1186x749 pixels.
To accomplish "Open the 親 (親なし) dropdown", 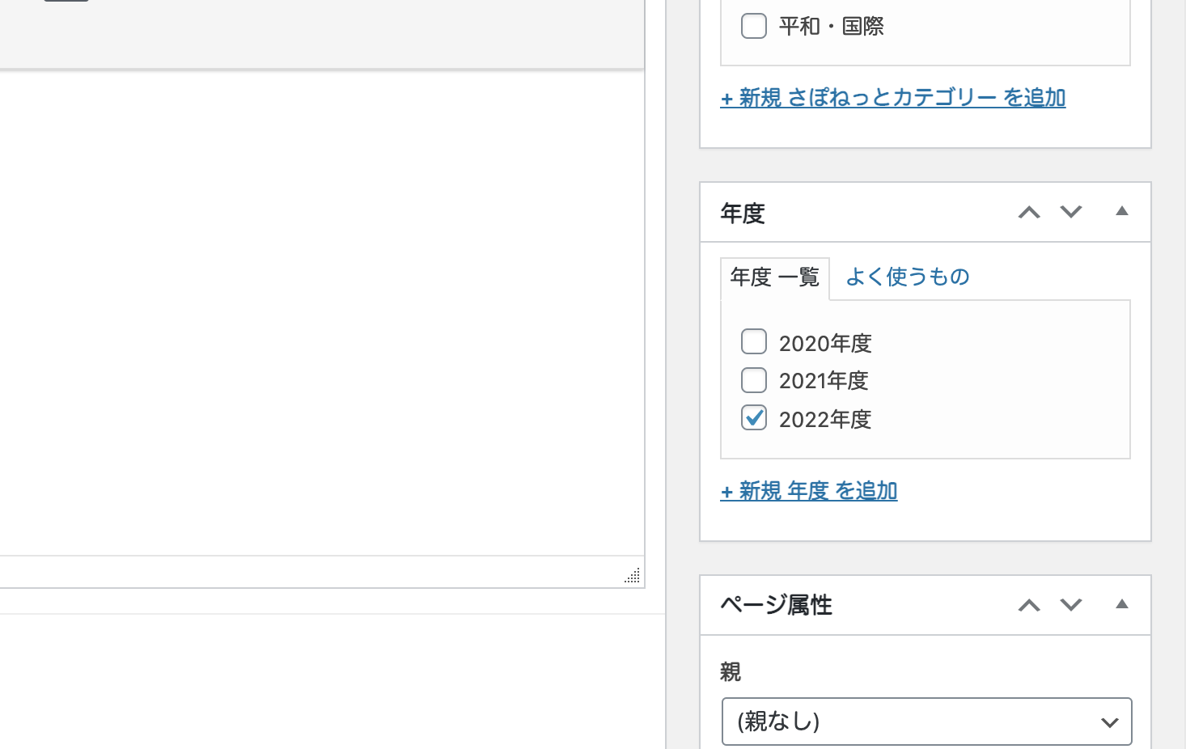I will point(926,721).
